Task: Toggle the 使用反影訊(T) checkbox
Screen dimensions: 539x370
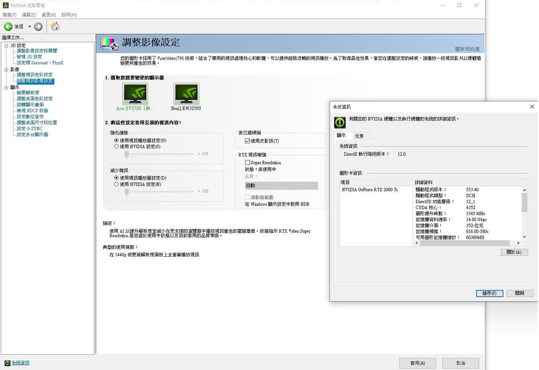Action: pyautogui.click(x=247, y=141)
